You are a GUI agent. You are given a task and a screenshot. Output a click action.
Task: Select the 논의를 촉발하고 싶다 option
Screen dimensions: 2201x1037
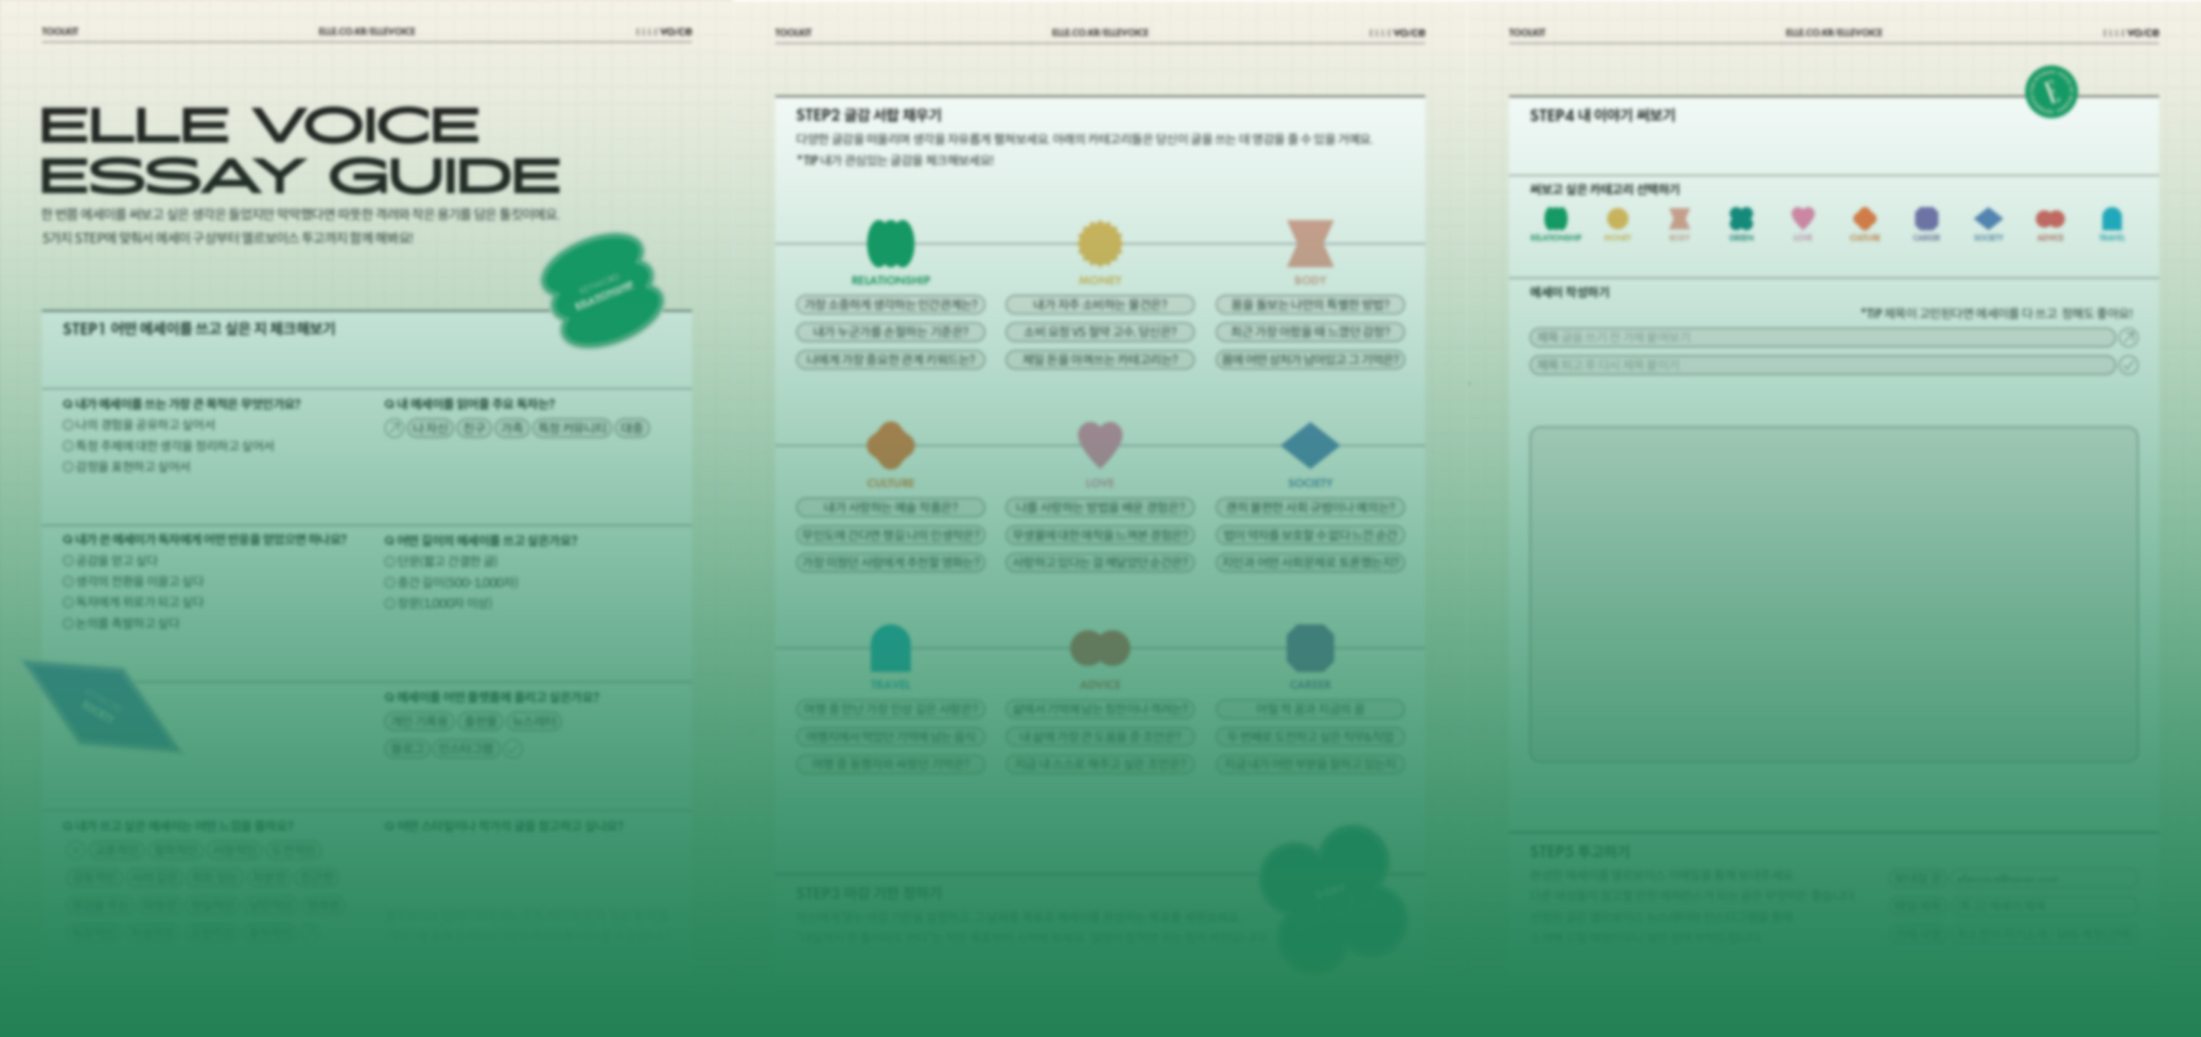pos(121,624)
